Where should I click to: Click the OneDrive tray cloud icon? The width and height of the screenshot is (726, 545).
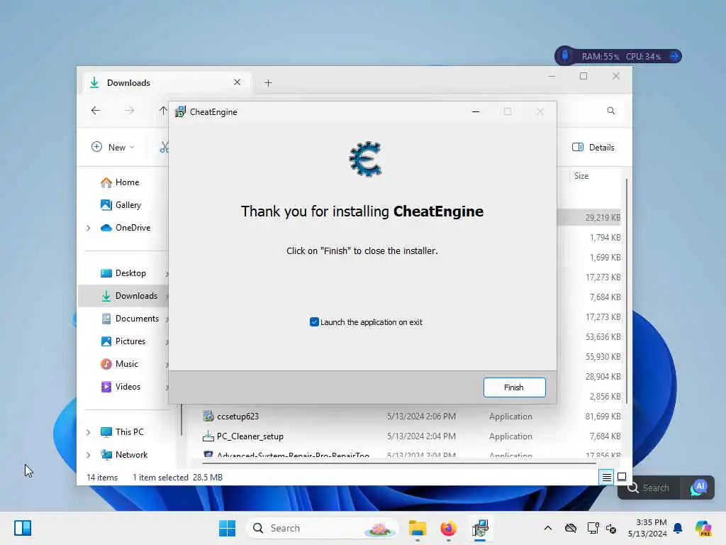[x=571, y=528]
